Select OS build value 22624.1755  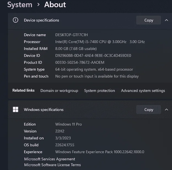click(65, 145)
